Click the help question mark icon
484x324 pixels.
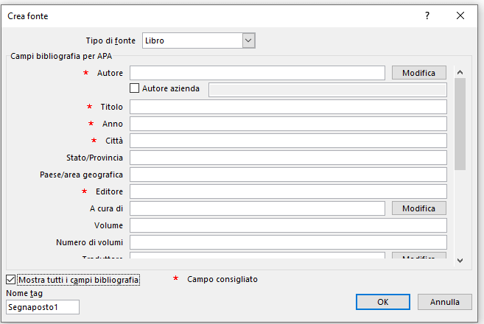427,15
